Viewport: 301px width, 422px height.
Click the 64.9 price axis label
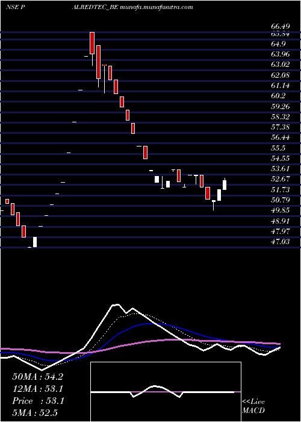pos(279,43)
